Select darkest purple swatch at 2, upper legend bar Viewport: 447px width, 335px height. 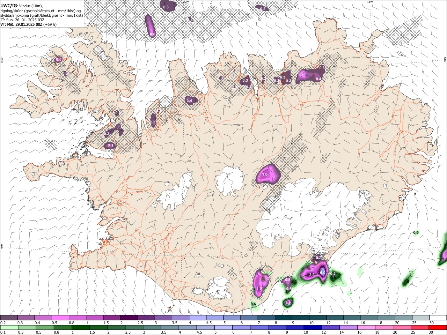[x=129, y=318]
